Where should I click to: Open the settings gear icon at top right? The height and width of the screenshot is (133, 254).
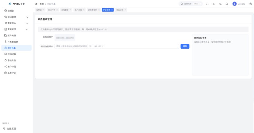tap(250, 4)
